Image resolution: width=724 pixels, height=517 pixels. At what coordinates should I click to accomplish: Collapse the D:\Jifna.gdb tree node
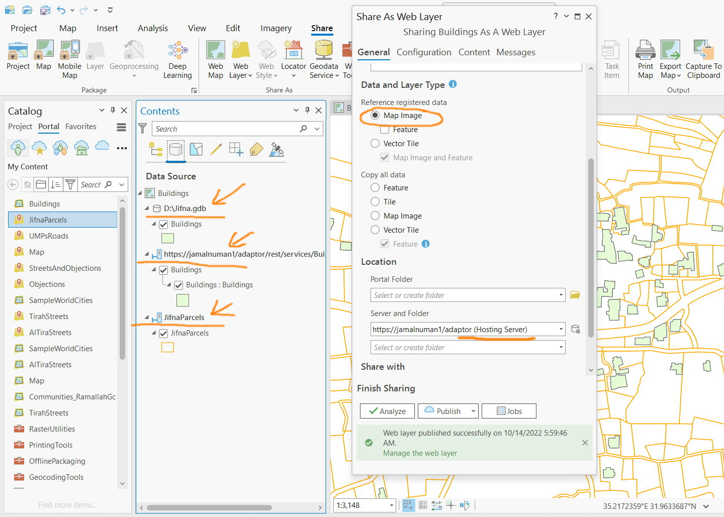(x=146, y=208)
